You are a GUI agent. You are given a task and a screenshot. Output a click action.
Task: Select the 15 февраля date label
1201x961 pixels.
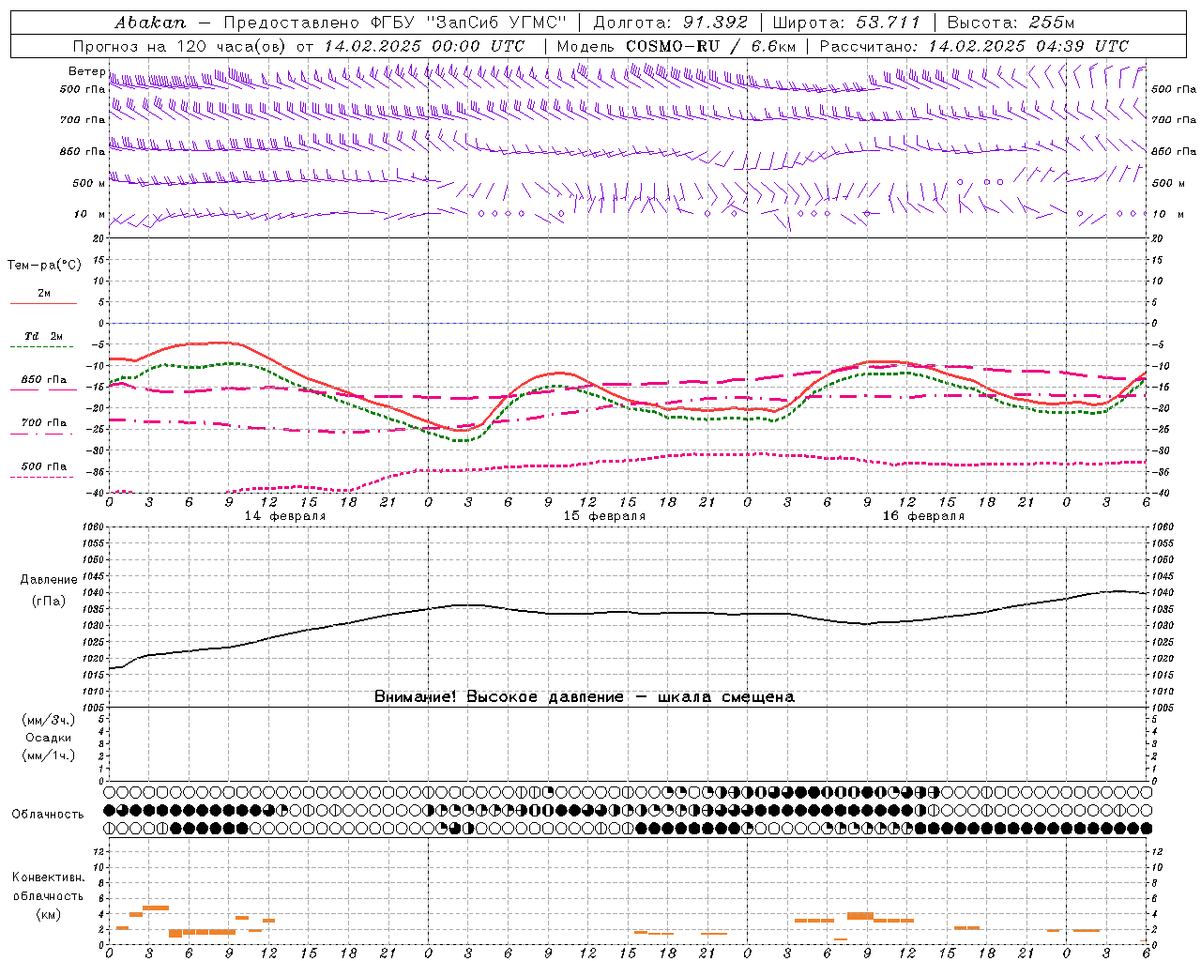coord(604,516)
